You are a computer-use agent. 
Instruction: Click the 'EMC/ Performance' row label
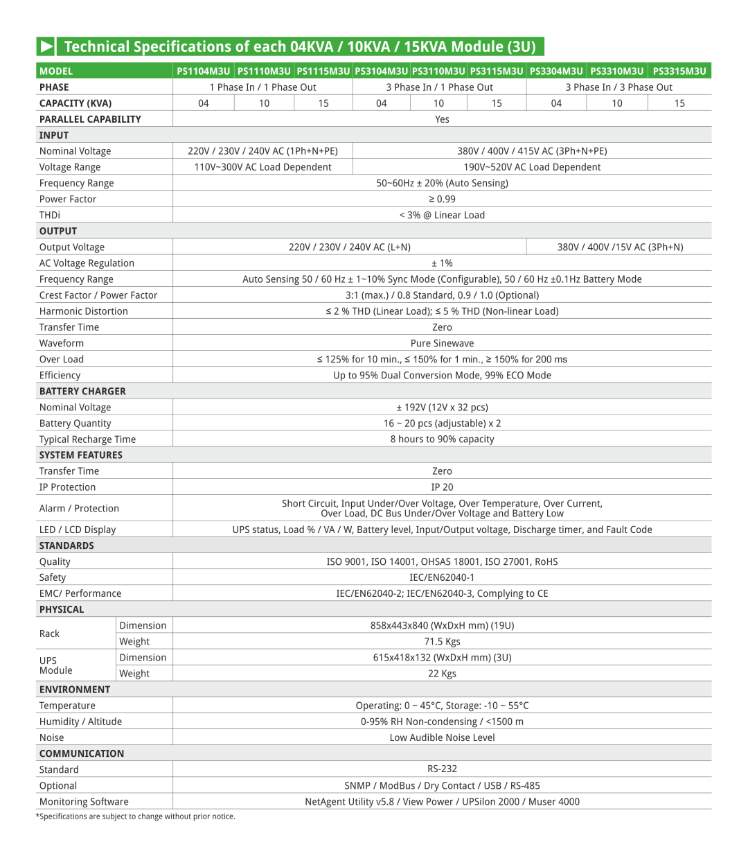(80, 594)
